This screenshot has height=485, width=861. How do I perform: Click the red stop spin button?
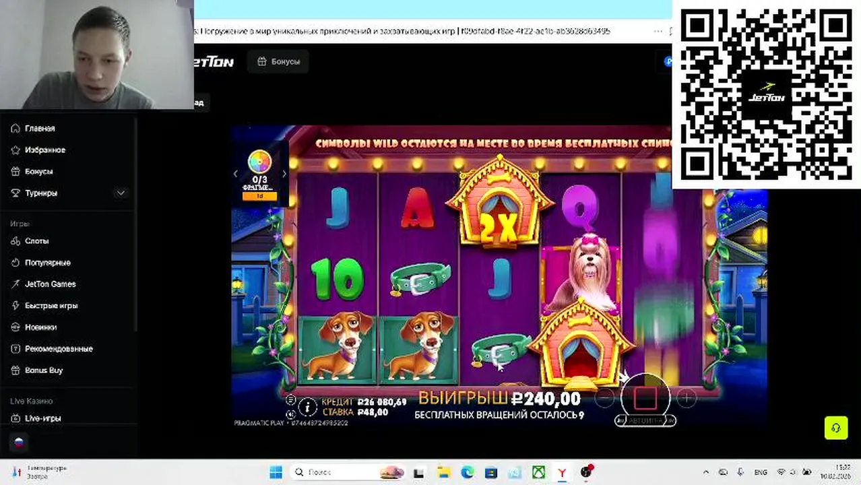tap(645, 397)
